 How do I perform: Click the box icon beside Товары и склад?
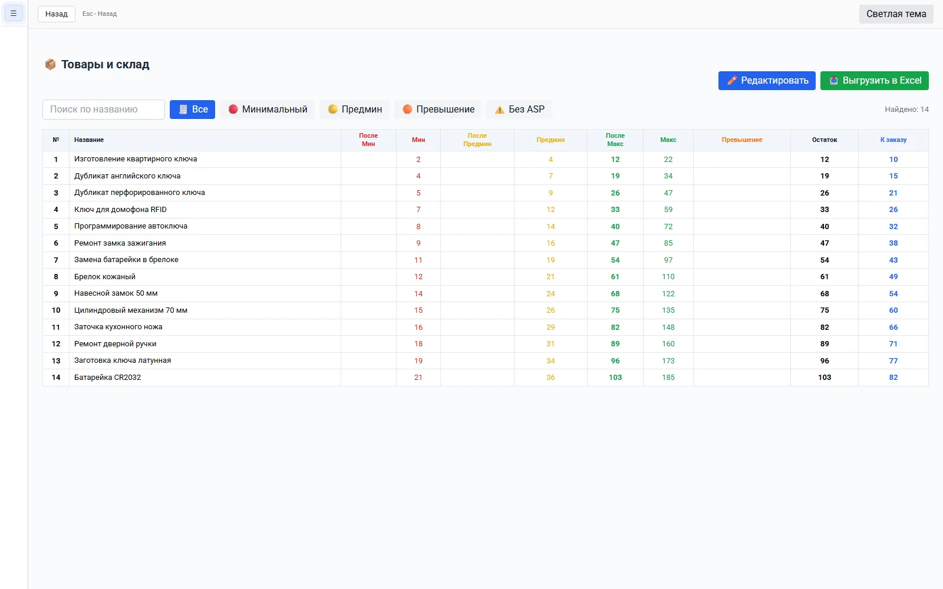(x=50, y=64)
